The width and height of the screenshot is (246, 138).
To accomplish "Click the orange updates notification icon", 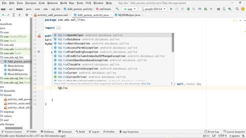I will point(243,9).
